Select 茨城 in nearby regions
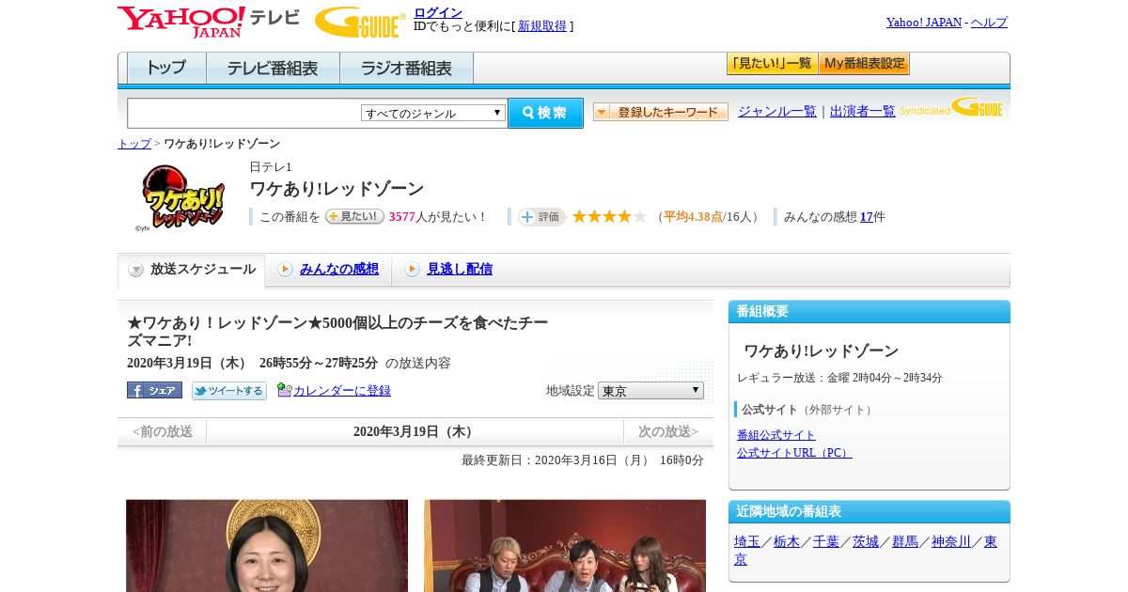The height and width of the screenshot is (592, 1128). coord(866,541)
